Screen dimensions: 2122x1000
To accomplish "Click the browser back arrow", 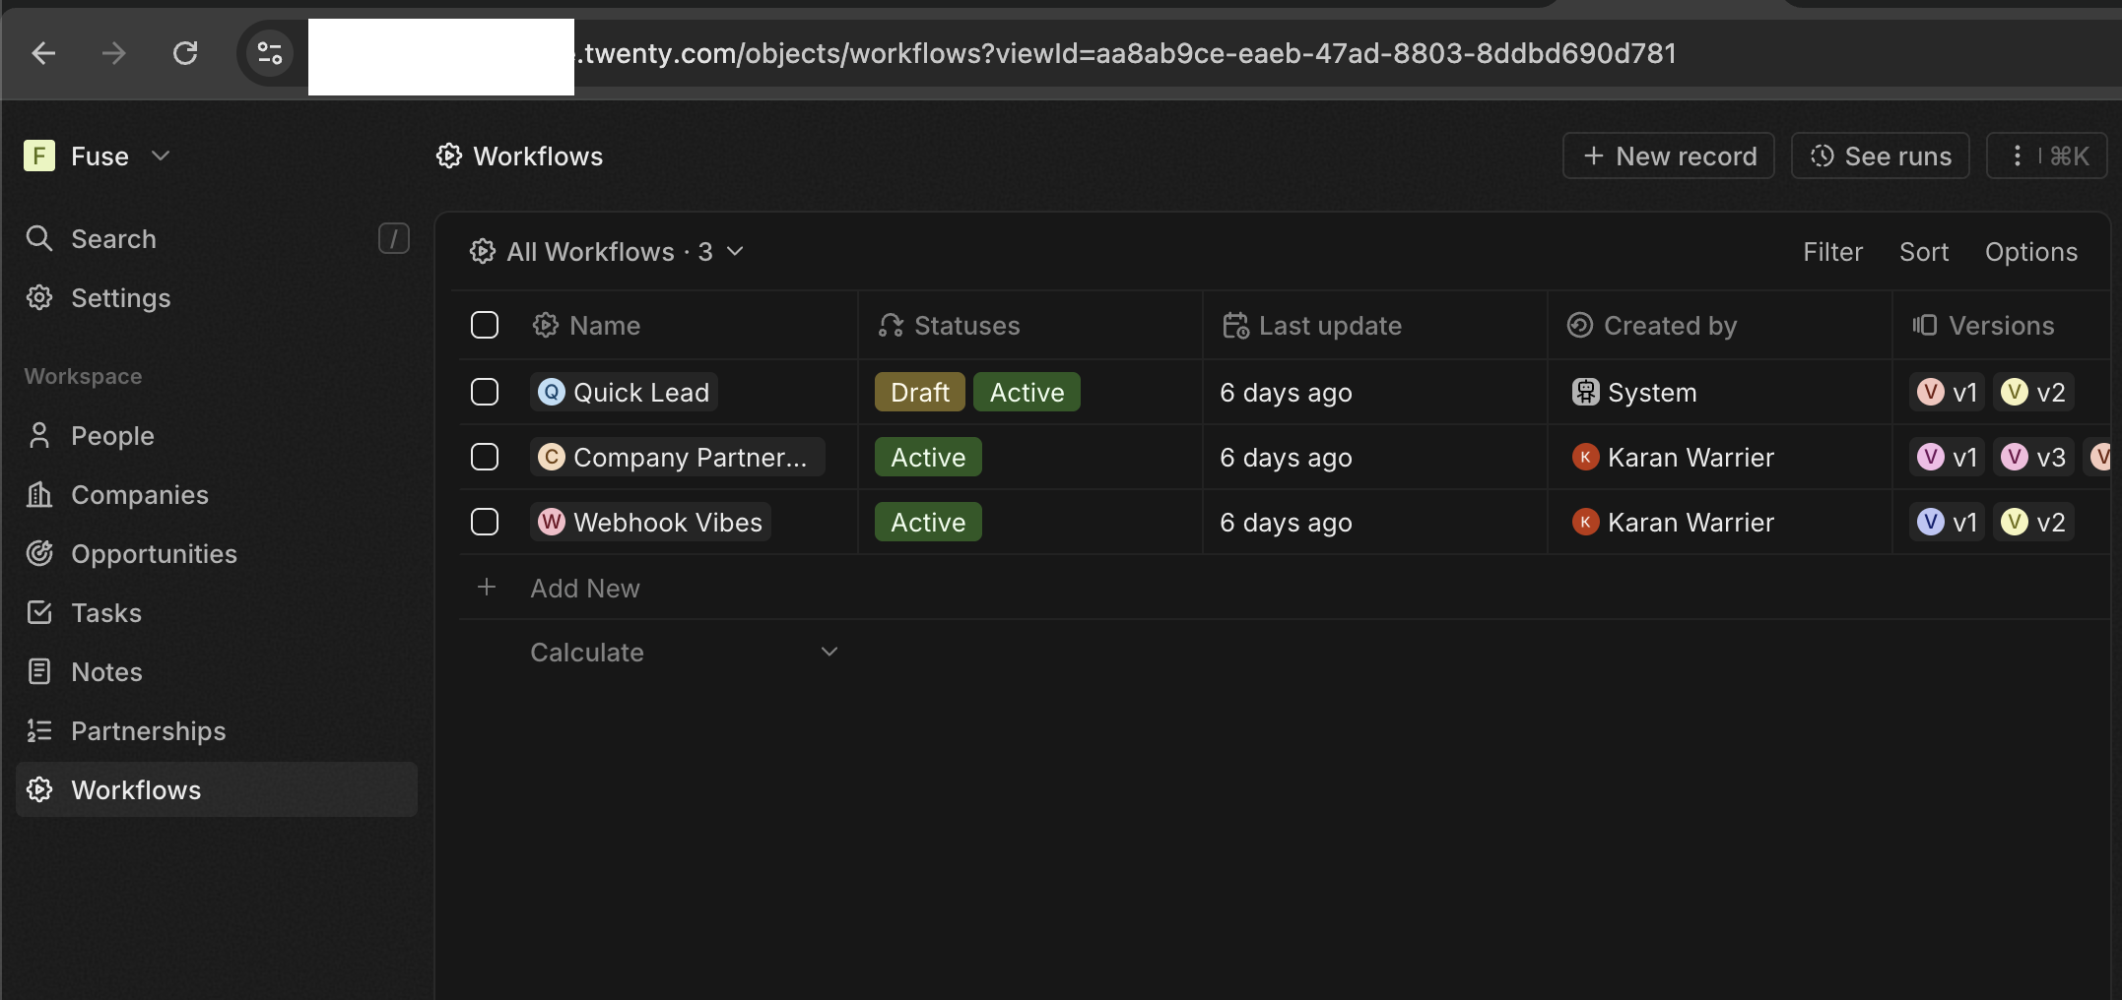I will coord(43,53).
